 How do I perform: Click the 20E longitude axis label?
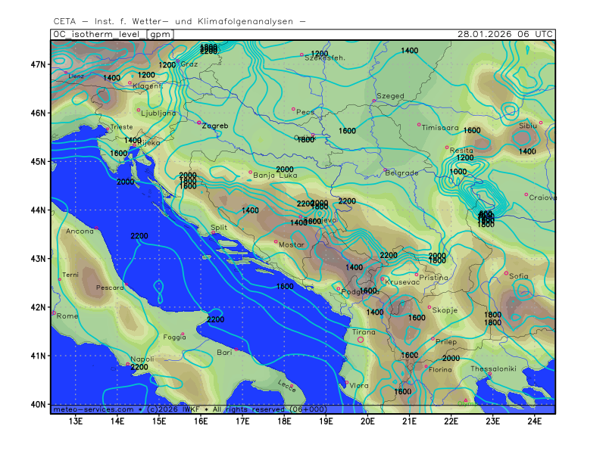click(368, 421)
